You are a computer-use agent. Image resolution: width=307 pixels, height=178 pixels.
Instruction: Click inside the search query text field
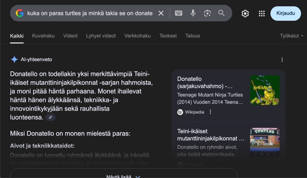tap(90, 13)
